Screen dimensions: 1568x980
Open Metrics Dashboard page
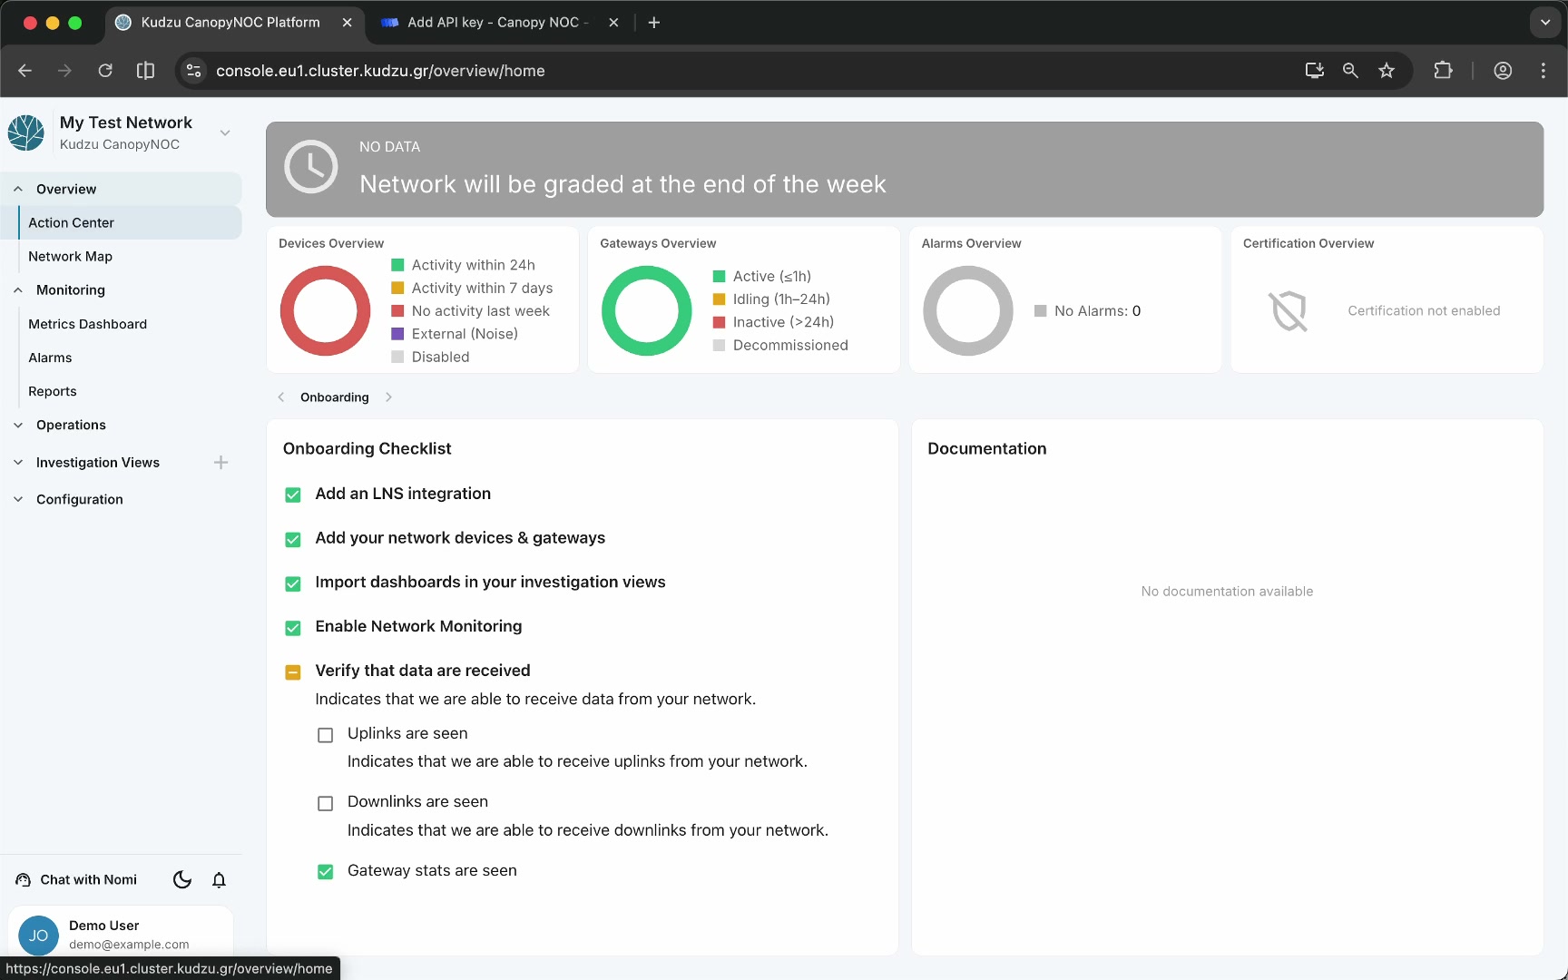(130, 324)
